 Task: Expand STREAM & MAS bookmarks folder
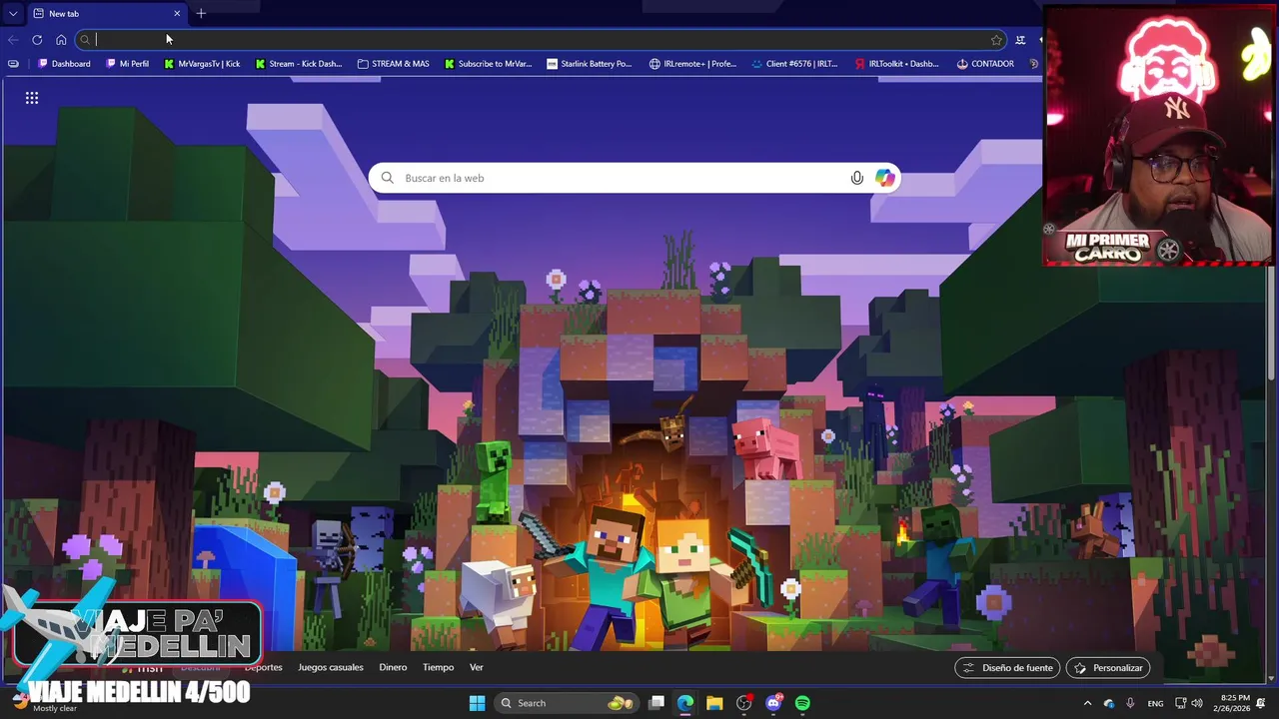(x=393, y=64)
